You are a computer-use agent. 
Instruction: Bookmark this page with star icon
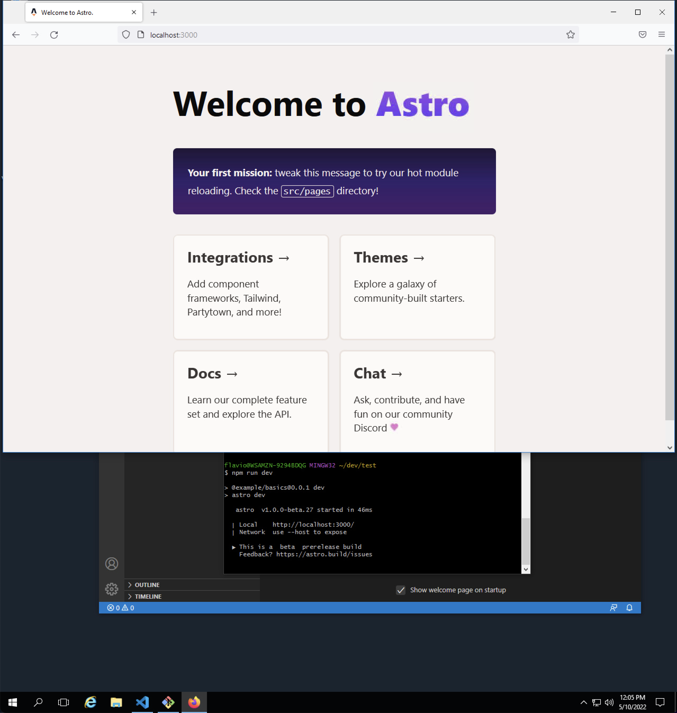(570, 35)
